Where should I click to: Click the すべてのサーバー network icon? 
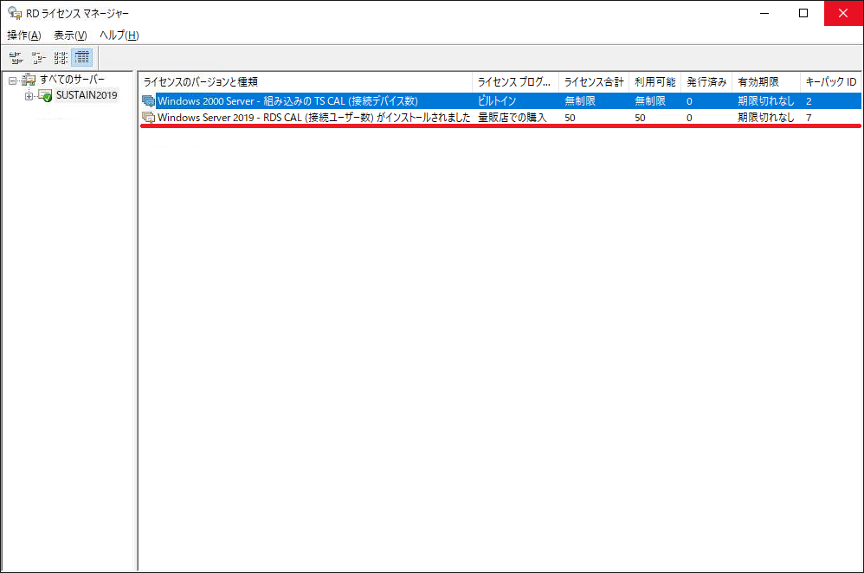(x=29, y=80)
